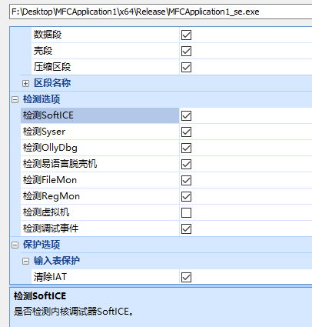
Task: Toggle the 压缩区段 checkbox
Action: pos(186,68)
